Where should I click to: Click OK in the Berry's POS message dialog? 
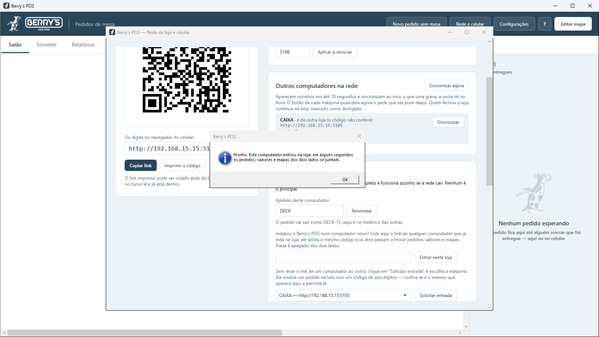tap(345, 180)
